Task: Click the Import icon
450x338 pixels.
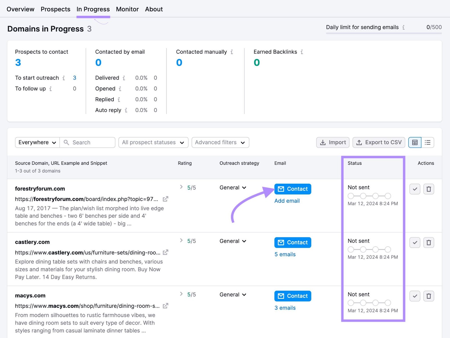Action: [x=323, y=142]
